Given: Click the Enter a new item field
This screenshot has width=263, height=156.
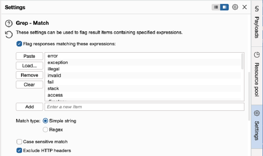Looking at the screenshot, I should click(144, 107).
